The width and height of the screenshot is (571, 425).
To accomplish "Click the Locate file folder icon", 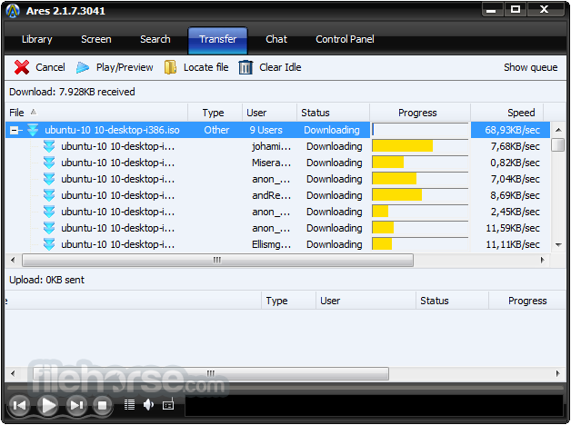I will (x=170, y=67).
